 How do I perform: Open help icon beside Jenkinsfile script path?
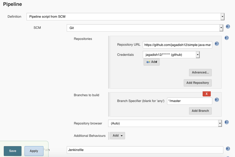[228, 149]
